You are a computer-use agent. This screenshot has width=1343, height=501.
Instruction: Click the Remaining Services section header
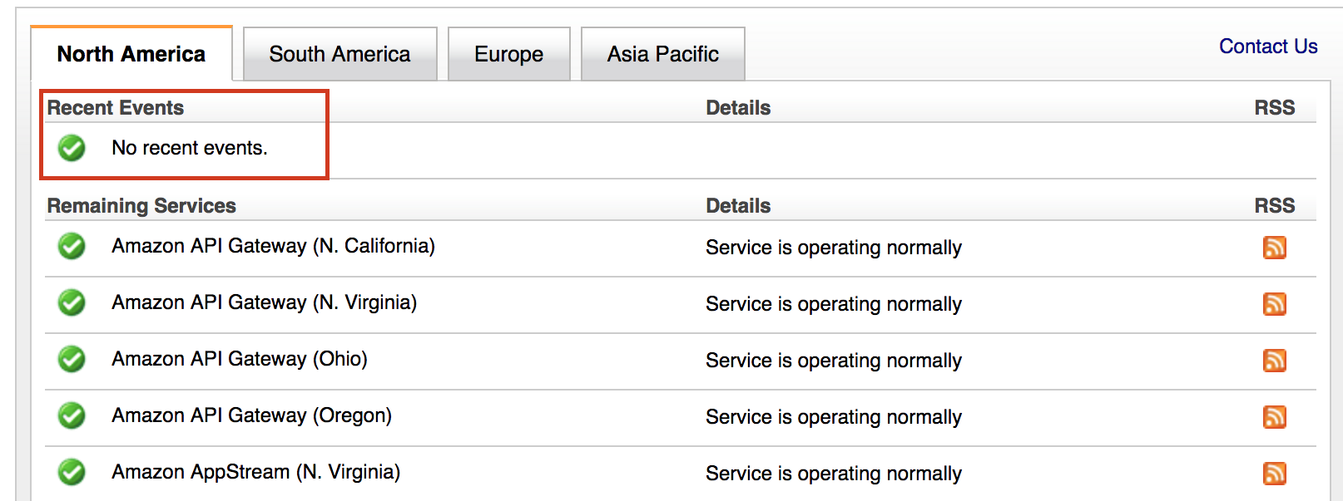point(141,206)
